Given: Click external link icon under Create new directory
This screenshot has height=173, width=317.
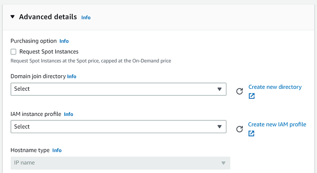Looking at the screenshot, I should pyautogui.click(x=252, y=96).
